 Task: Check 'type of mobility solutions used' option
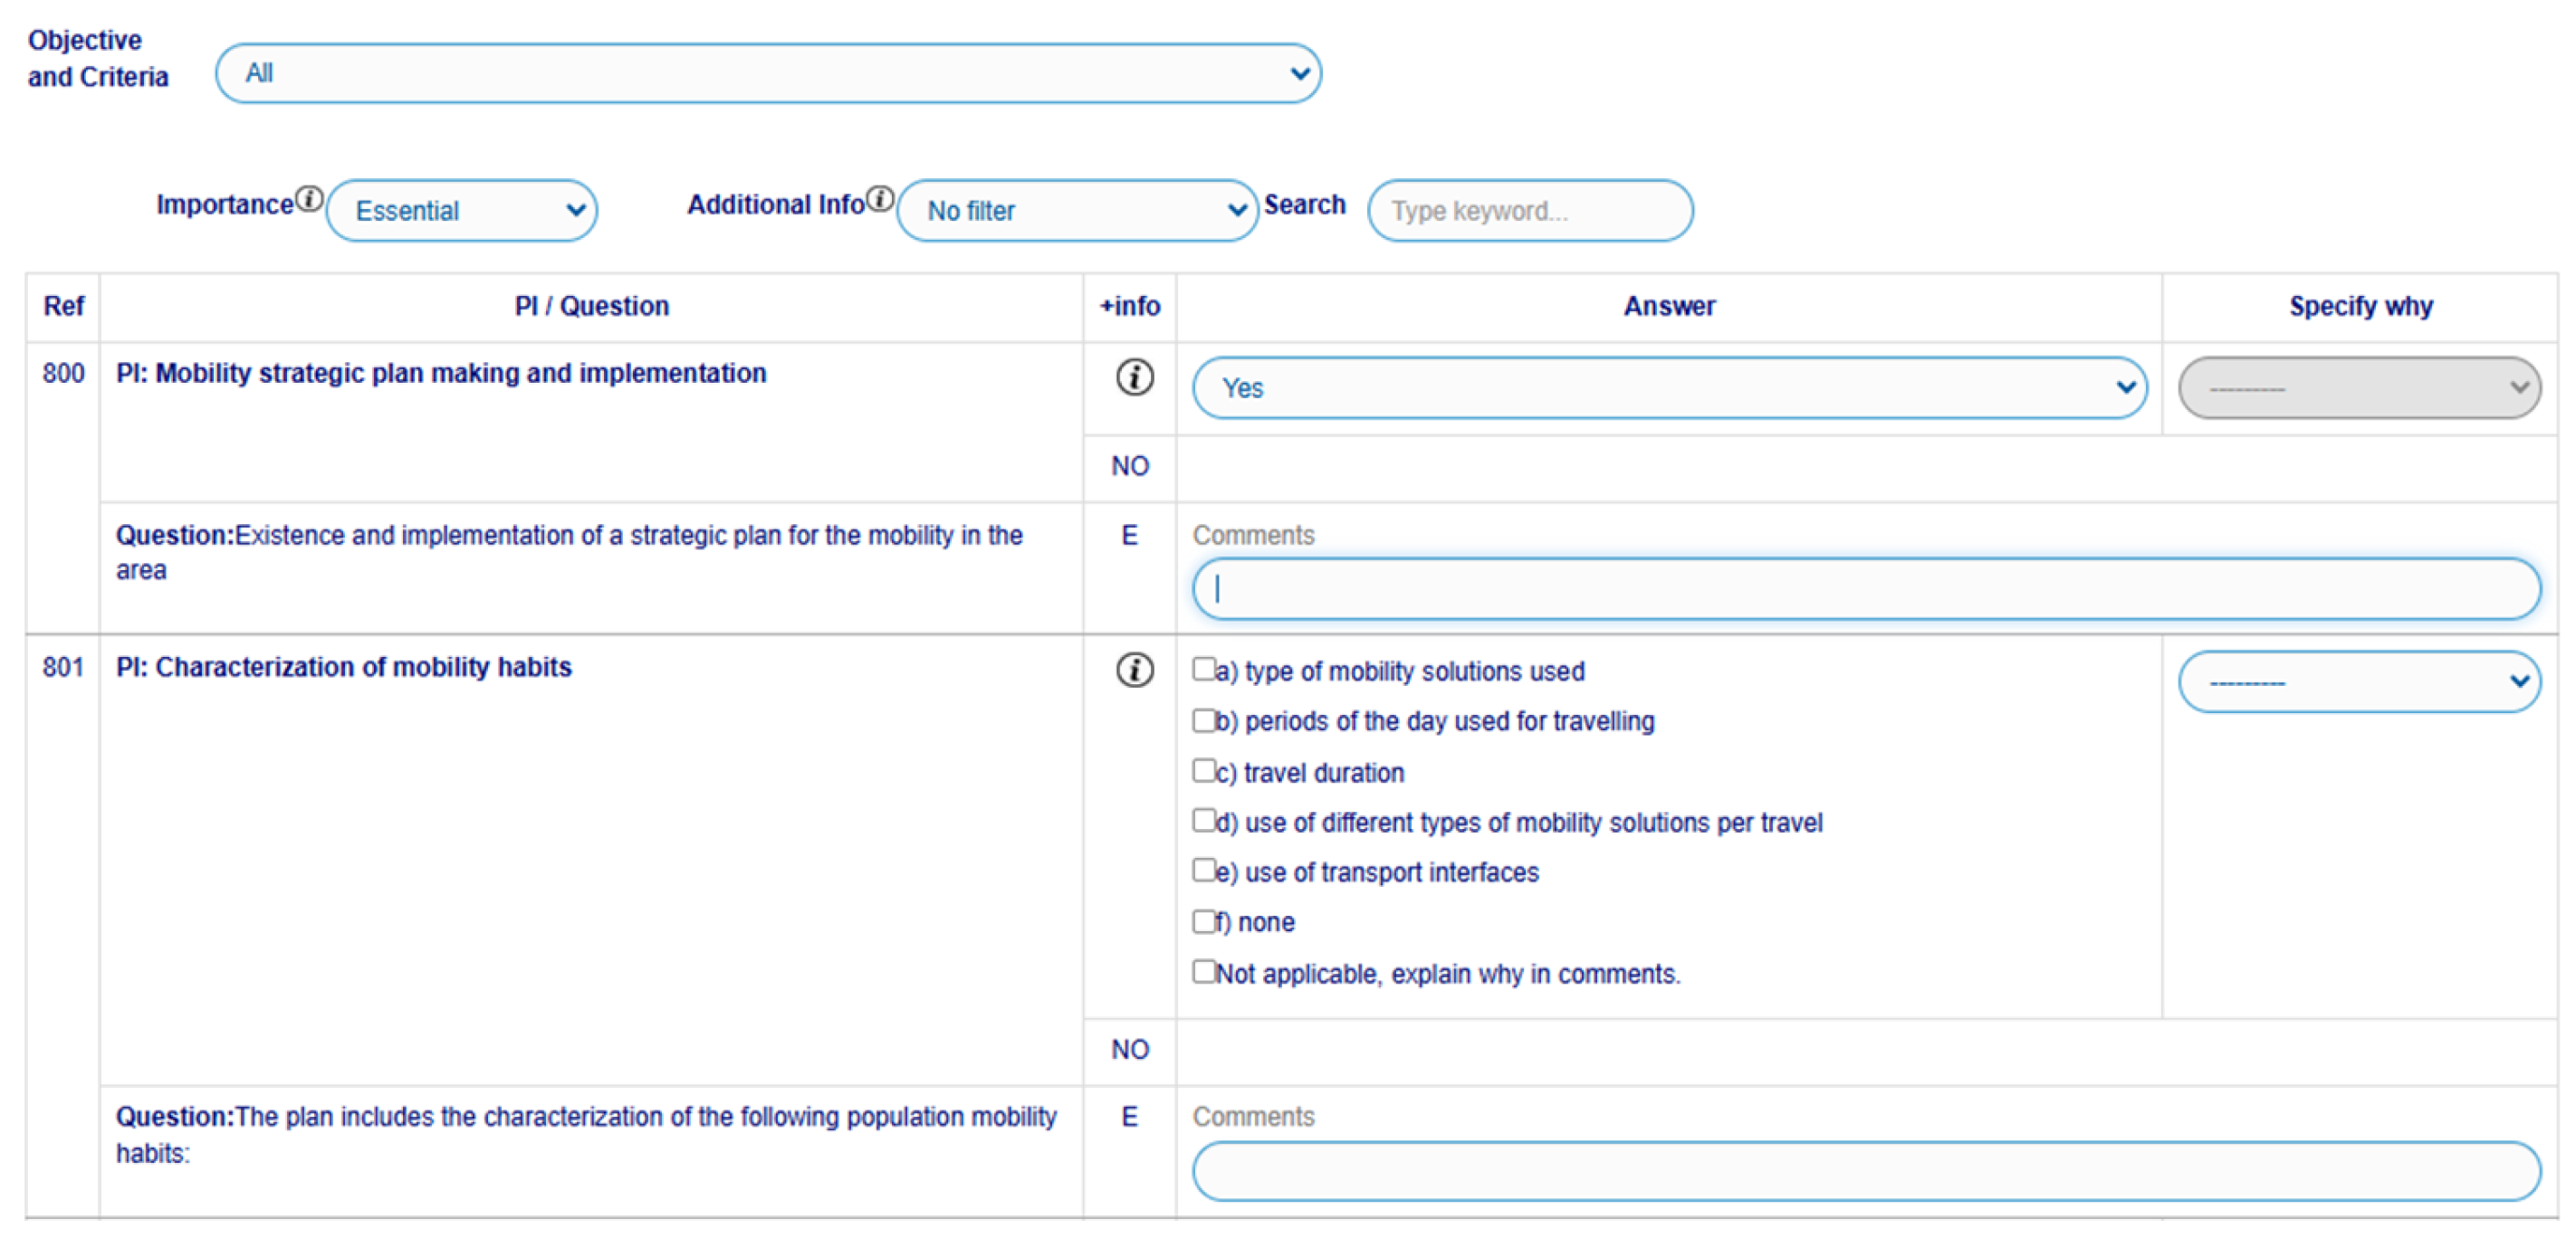(1204, 669)
